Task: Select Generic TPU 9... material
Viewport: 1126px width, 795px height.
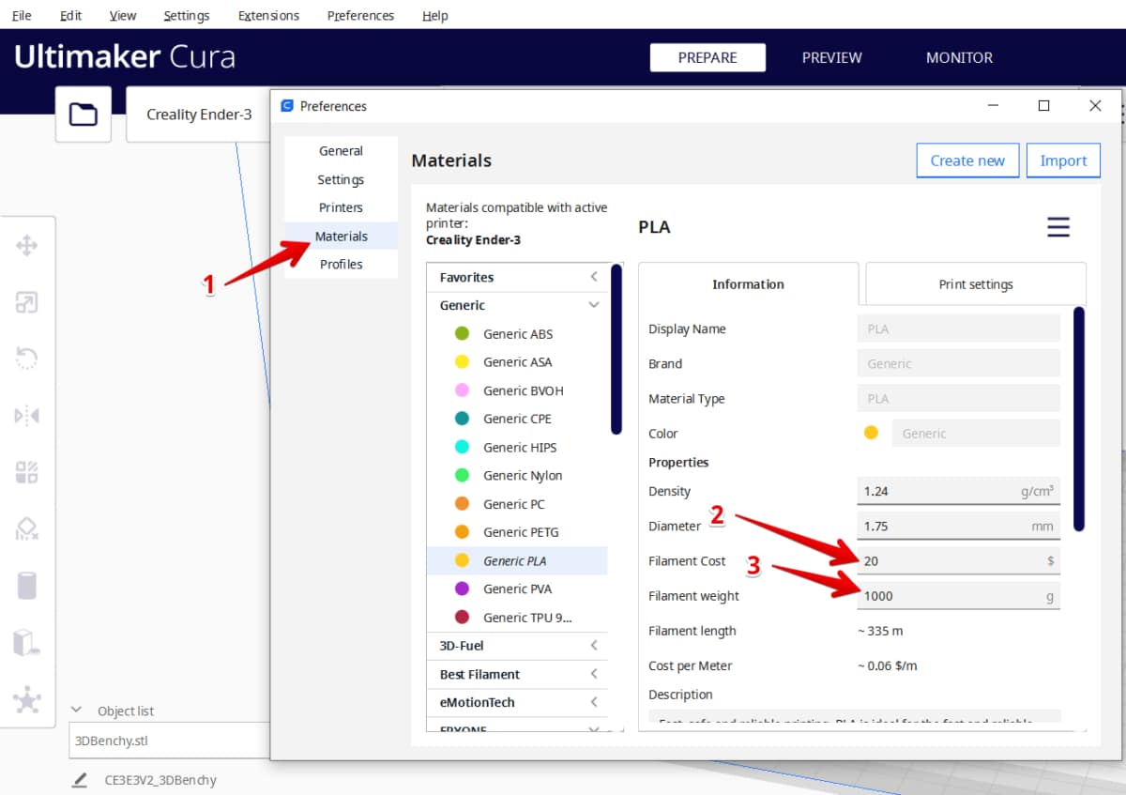Action: [x=517, y=618]
